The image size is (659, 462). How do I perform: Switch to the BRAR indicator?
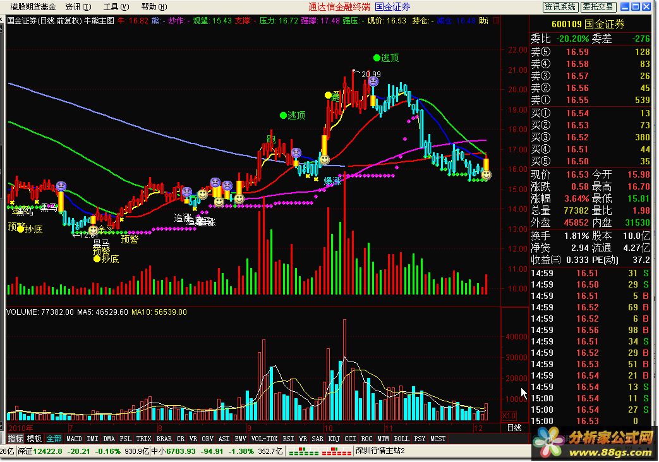[164, 439]
